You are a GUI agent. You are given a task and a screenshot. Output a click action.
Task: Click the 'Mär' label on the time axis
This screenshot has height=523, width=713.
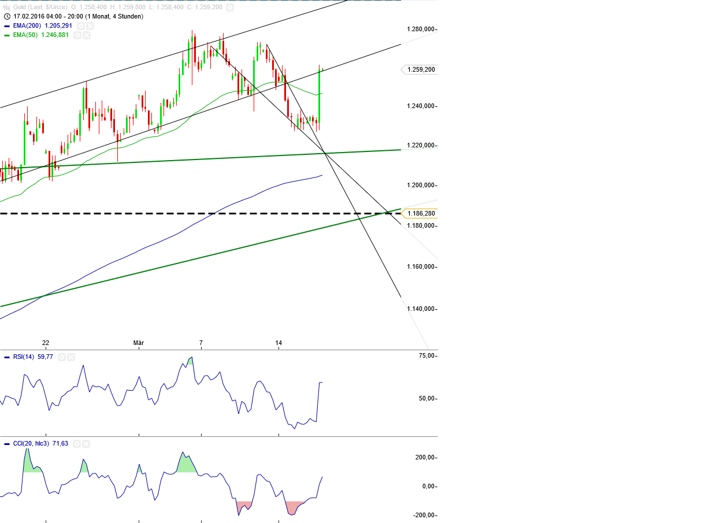138,343
